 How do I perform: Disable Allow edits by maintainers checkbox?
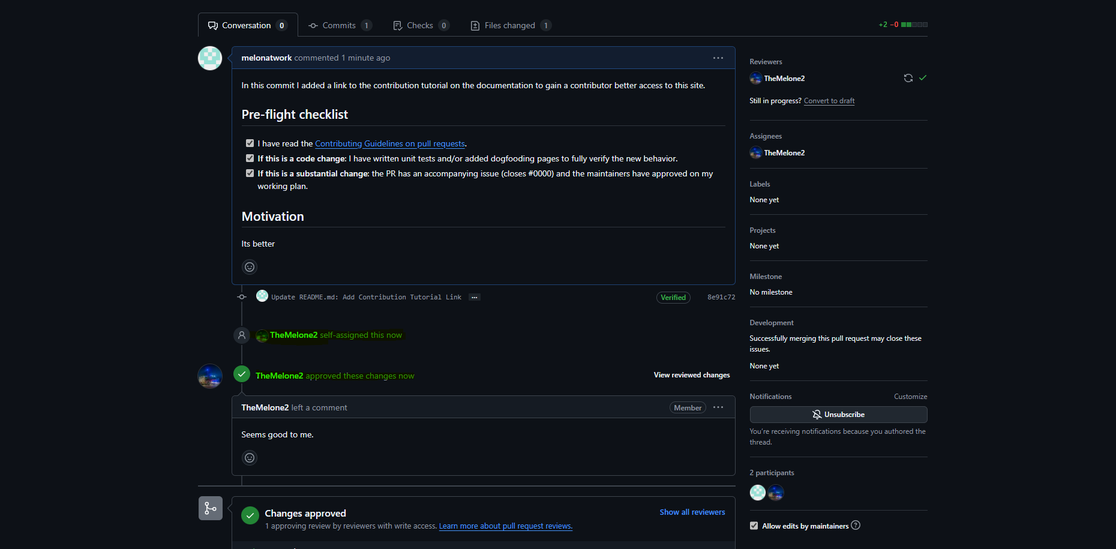click(x=754, y=526)
